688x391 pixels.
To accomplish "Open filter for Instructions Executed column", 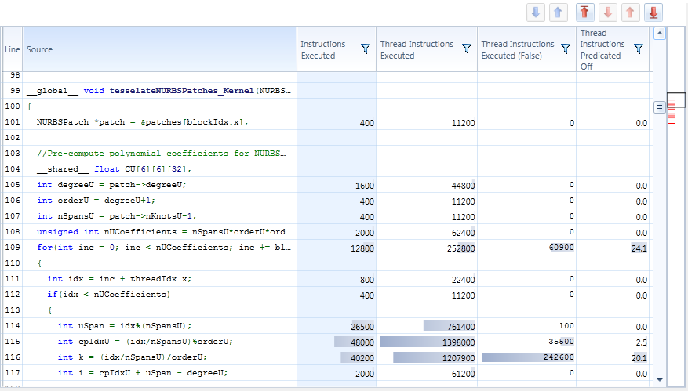I will (x=365, y=49).
